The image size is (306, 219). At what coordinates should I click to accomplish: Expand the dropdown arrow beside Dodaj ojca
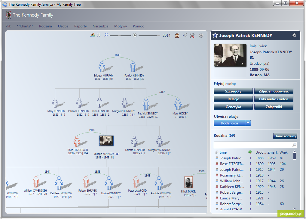click(x=248, y=123)
